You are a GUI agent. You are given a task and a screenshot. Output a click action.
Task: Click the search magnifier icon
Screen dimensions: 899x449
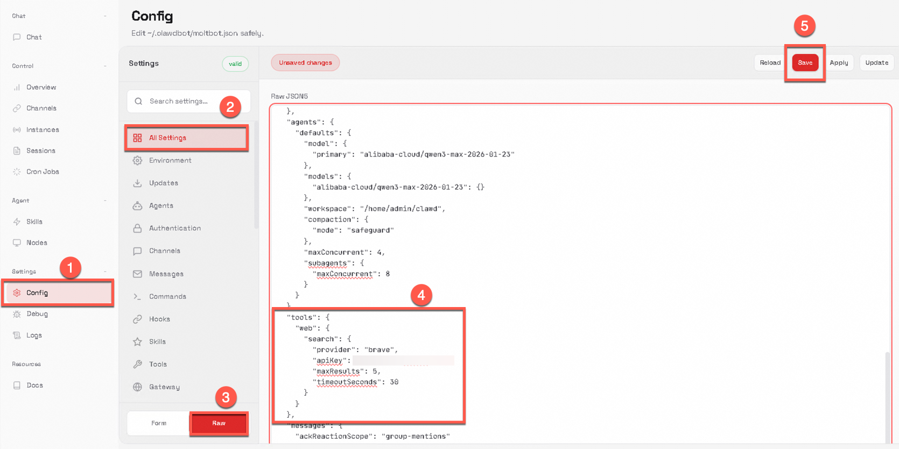click(x=138, y=101)
